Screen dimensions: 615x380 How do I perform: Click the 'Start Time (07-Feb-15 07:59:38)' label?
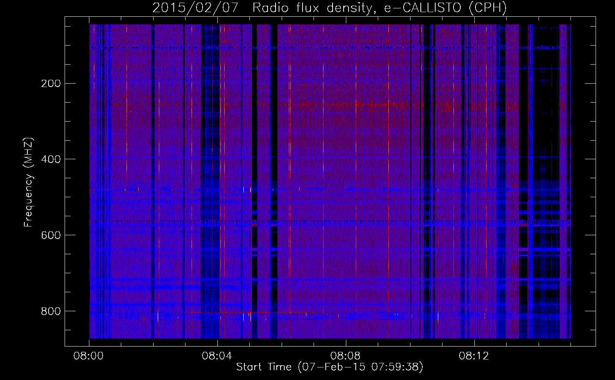pos(330,367)
